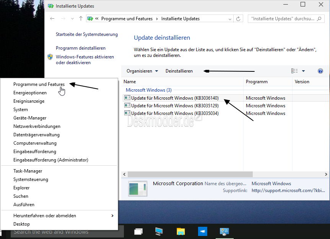Click icon of update KB3035034
The height and width of the screenshot is (239, 330).
point(127,113)
